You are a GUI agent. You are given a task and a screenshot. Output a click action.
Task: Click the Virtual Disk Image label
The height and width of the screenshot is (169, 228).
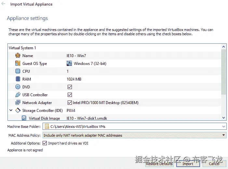click(x=44, y=118)
